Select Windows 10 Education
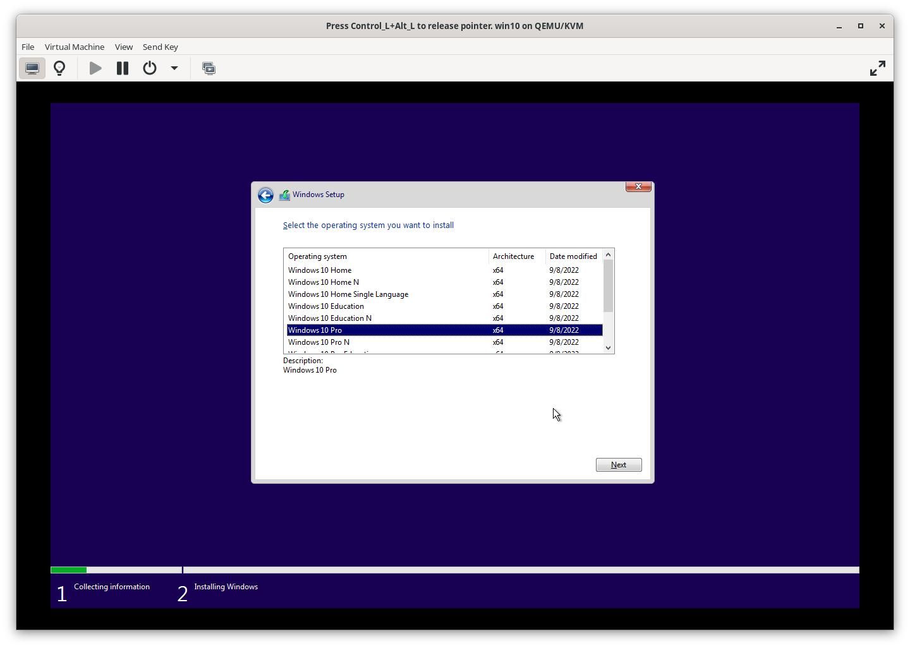 tap(444, 306)
